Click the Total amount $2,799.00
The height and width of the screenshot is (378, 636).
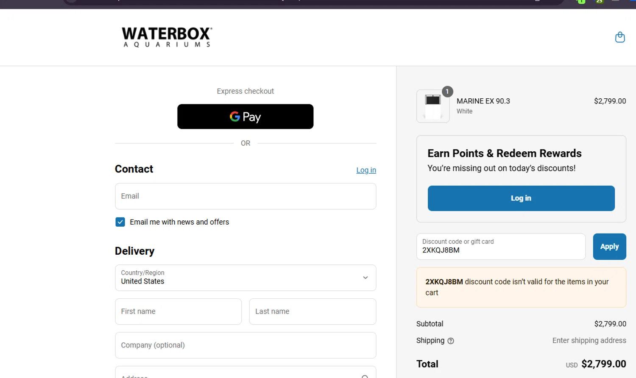[603, 364]
